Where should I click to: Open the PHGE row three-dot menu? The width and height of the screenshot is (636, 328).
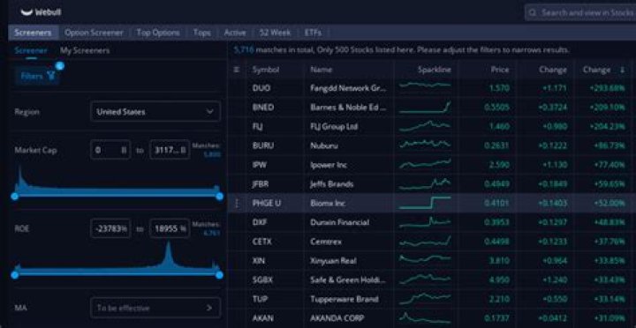click(237, 204)
